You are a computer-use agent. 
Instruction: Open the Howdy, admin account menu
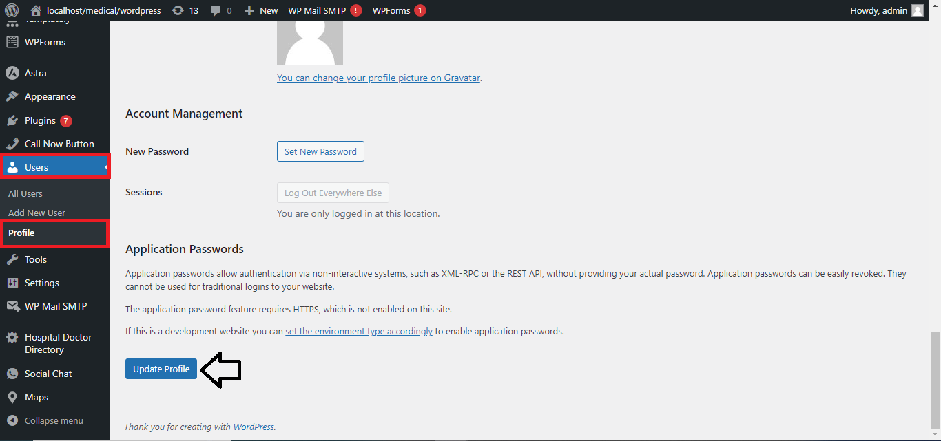coord(887,10)
